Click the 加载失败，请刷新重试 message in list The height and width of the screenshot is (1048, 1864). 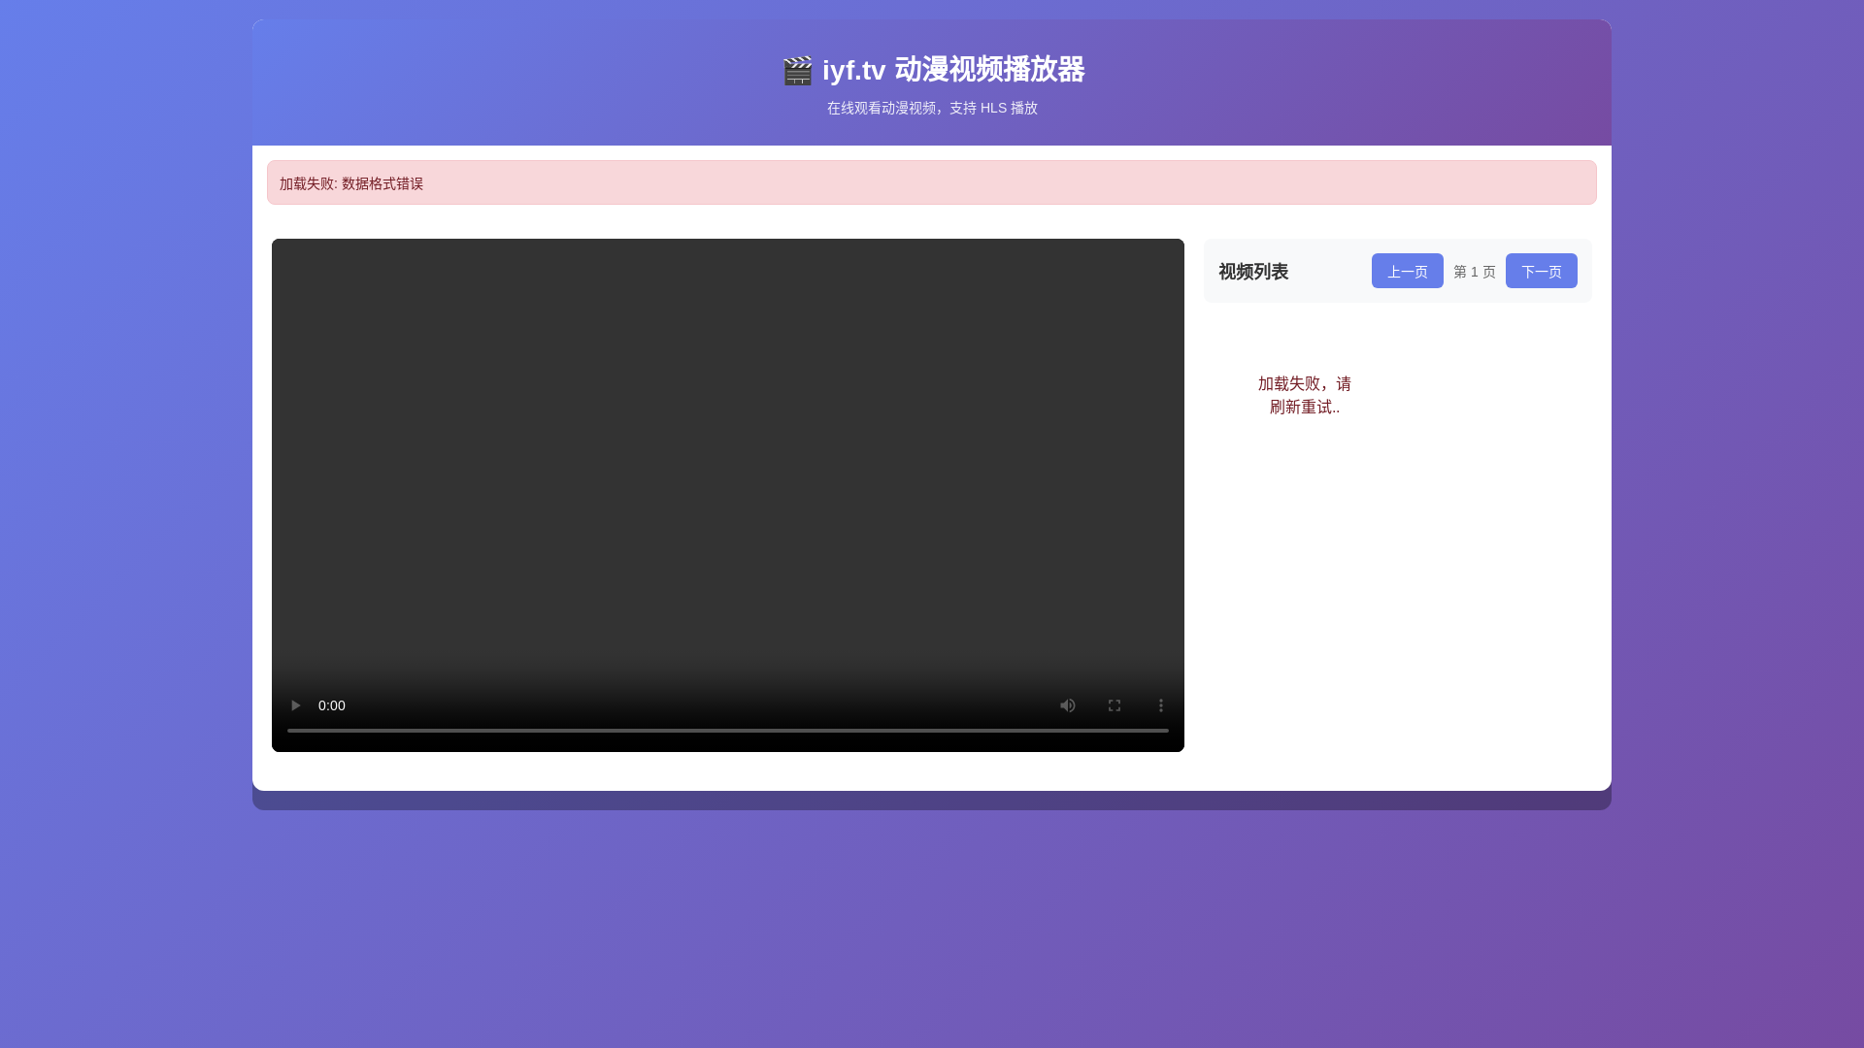tap(1305, 395)
